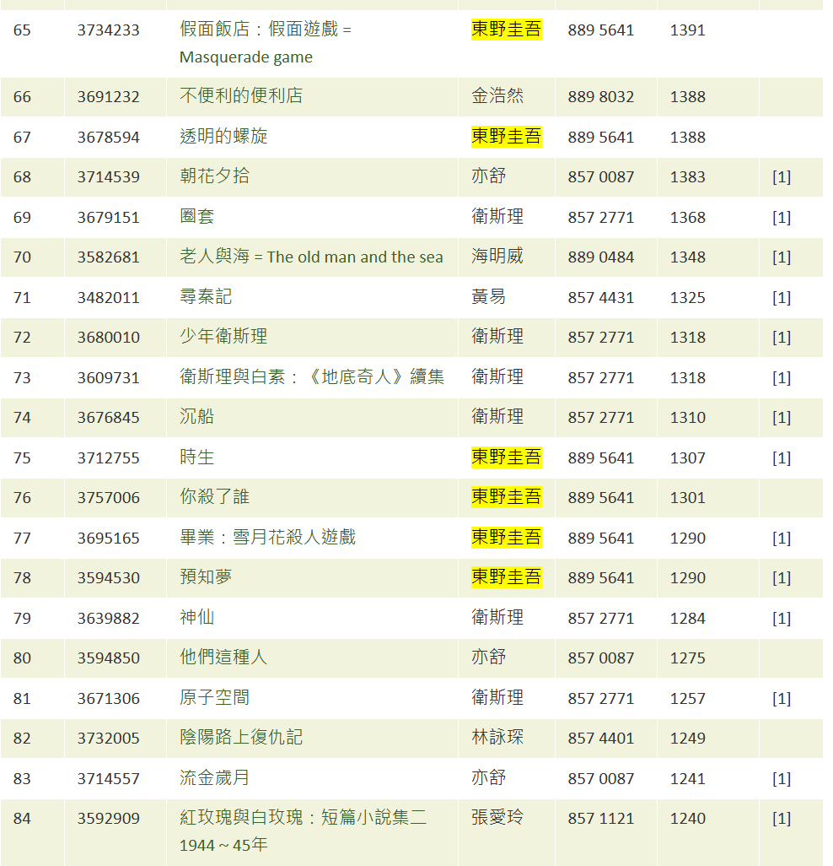Click footnote [1] in the 朝花夕拾 row

tap(781, 176)
